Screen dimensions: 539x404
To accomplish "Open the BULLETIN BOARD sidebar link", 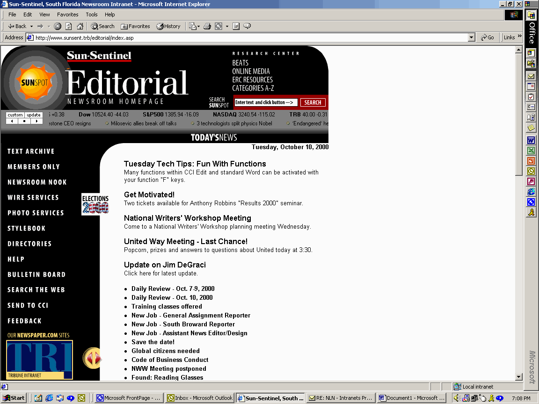I will pos(36,274).
